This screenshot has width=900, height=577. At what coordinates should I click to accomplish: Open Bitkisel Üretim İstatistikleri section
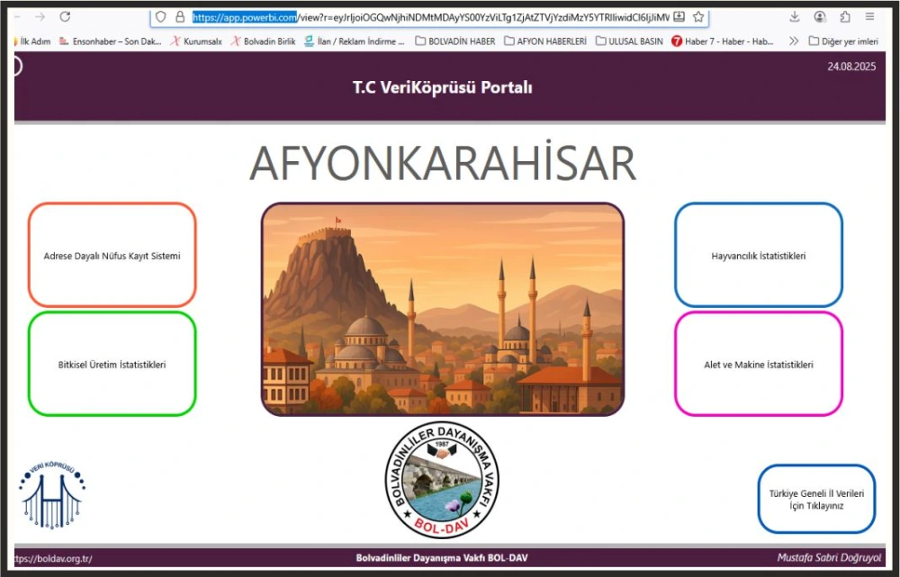[x=112, y=365]
